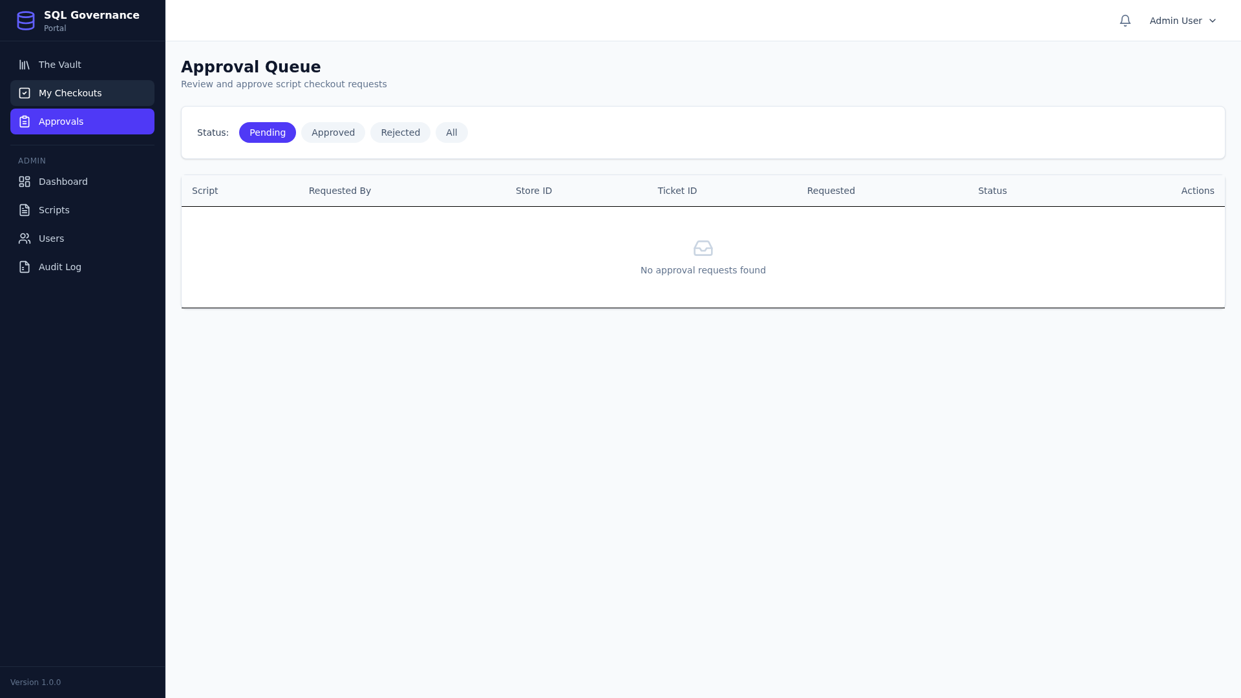Show All statuses filter
This screenshot has width=1241, height=698.
point(451,132)
